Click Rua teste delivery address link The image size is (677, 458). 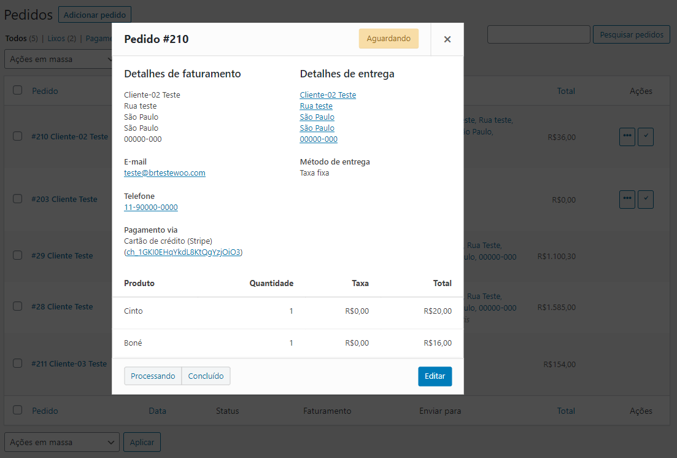click(316, 106)
